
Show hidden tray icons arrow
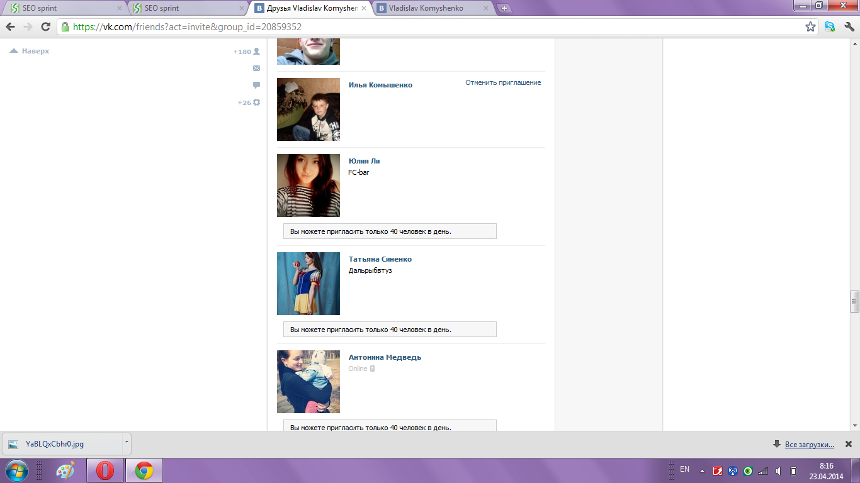pyautogui.click(x=702, y=471)
